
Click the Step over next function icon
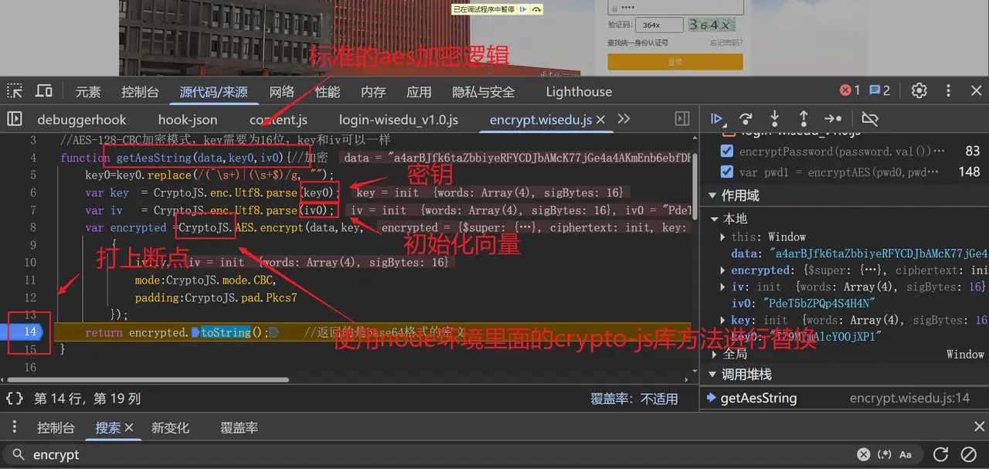[746, 119]
